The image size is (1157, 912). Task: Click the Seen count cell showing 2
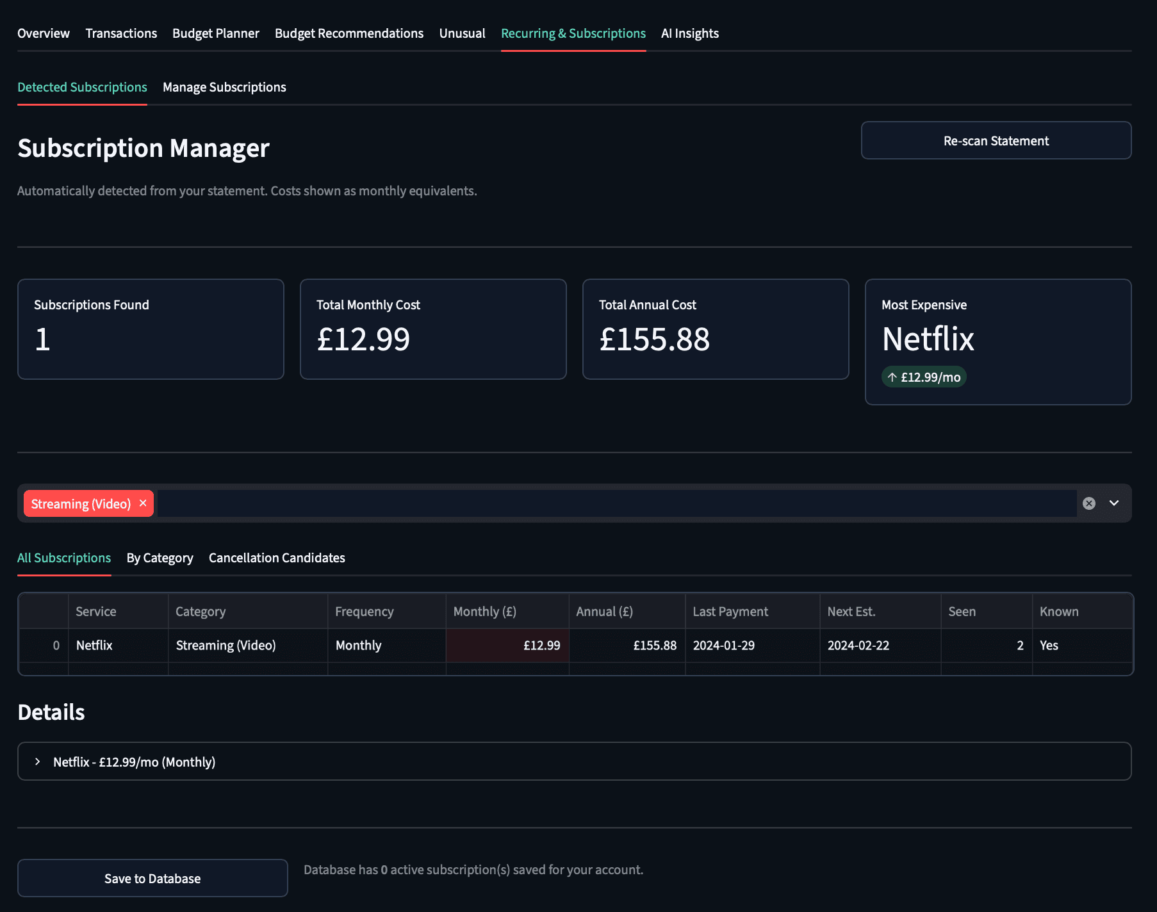(x=987, y=646)
